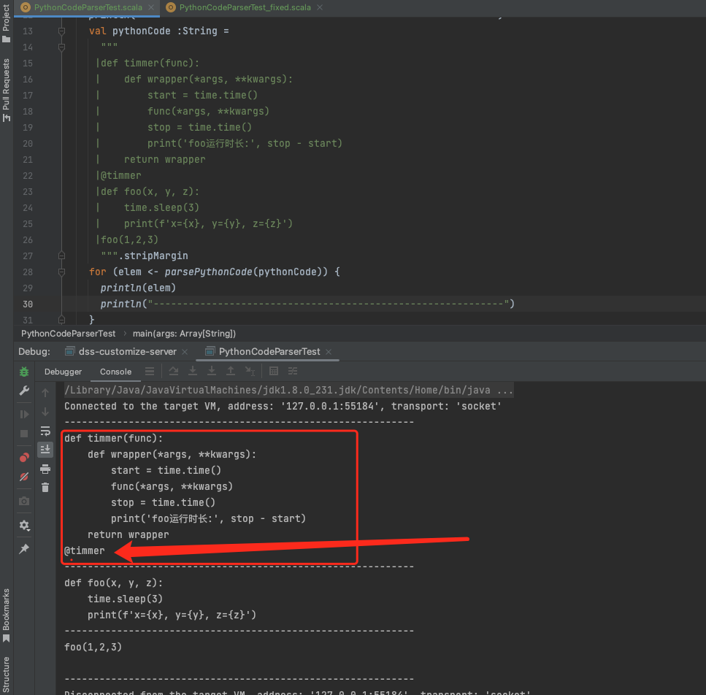Viewport: 706px width, 695px height.
Task: Click the Step Out icon
Action: pyautogui.click(x=231, y=371)
